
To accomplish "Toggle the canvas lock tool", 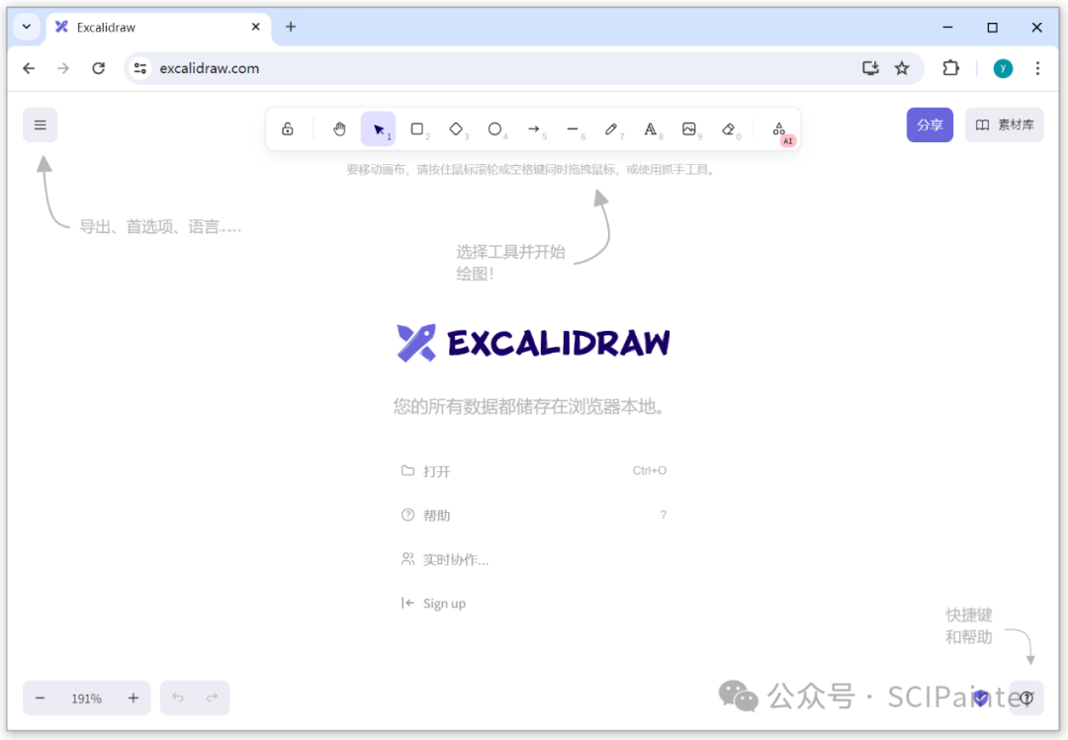I will point(288,128).
